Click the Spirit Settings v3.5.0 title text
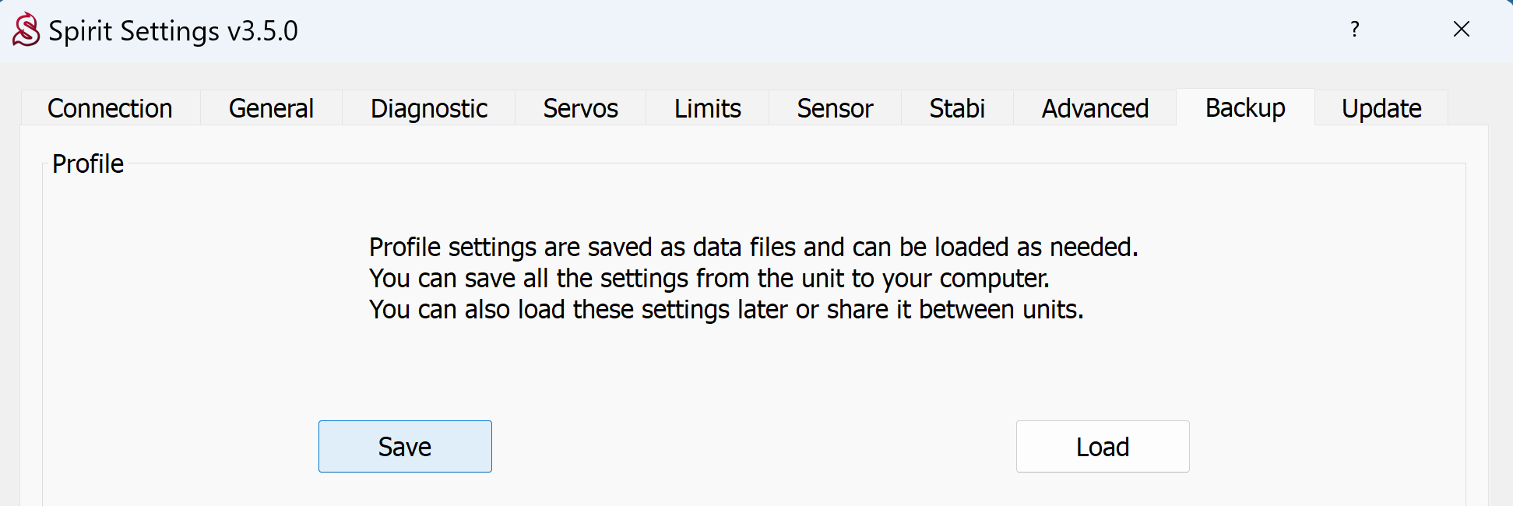 pos(173,31)
